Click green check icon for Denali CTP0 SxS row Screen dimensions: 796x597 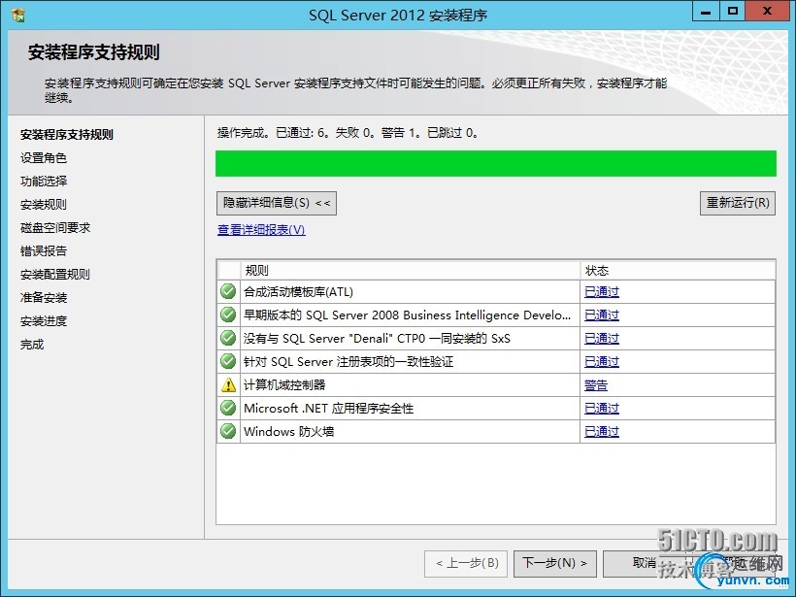pos(228,338)
